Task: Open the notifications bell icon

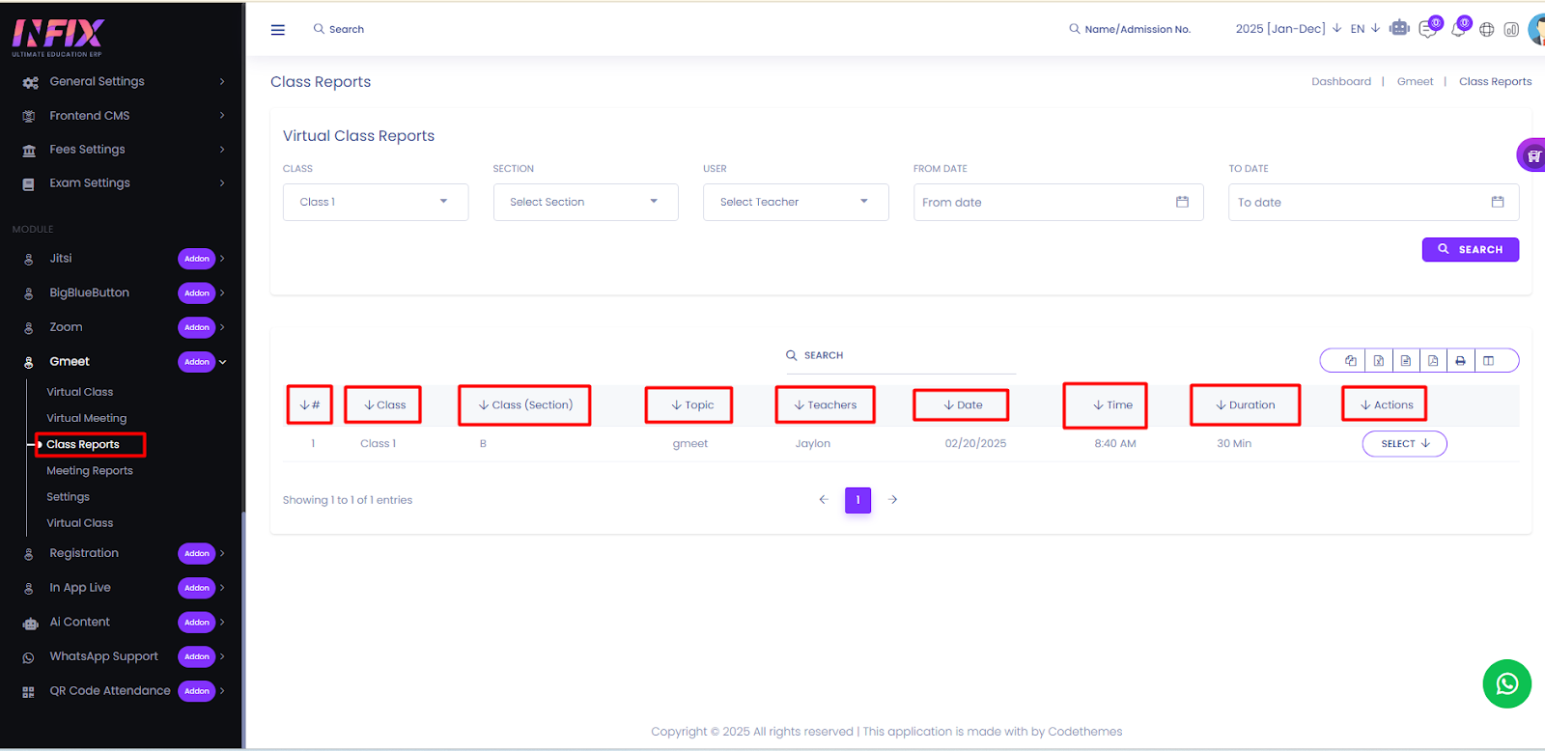Action: pos(1458,29)
